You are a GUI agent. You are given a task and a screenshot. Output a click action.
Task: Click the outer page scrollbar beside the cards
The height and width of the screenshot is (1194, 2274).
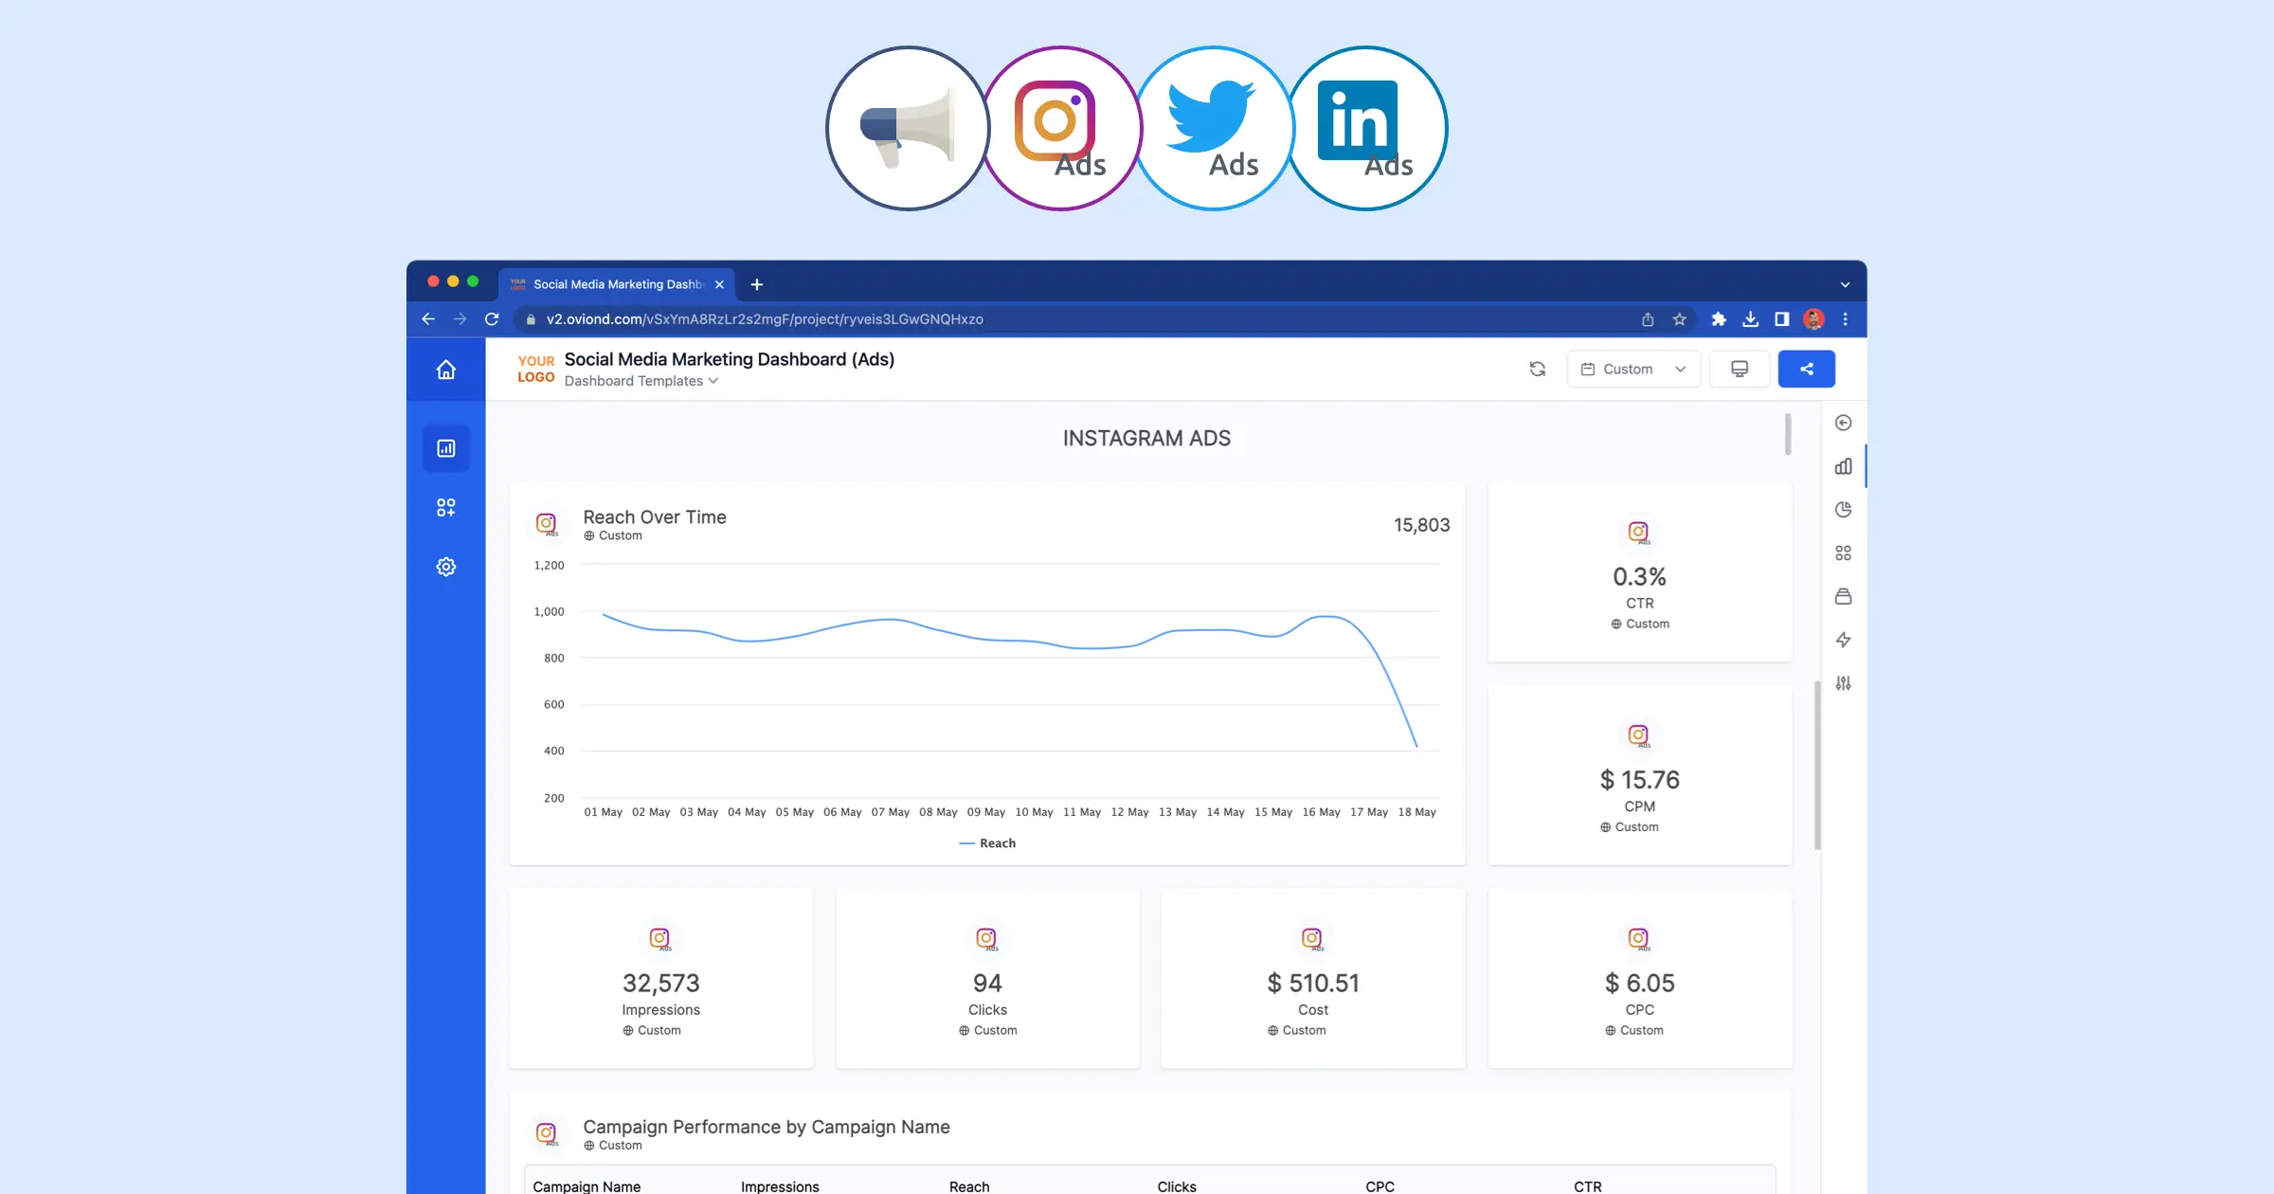point(1817,766)
